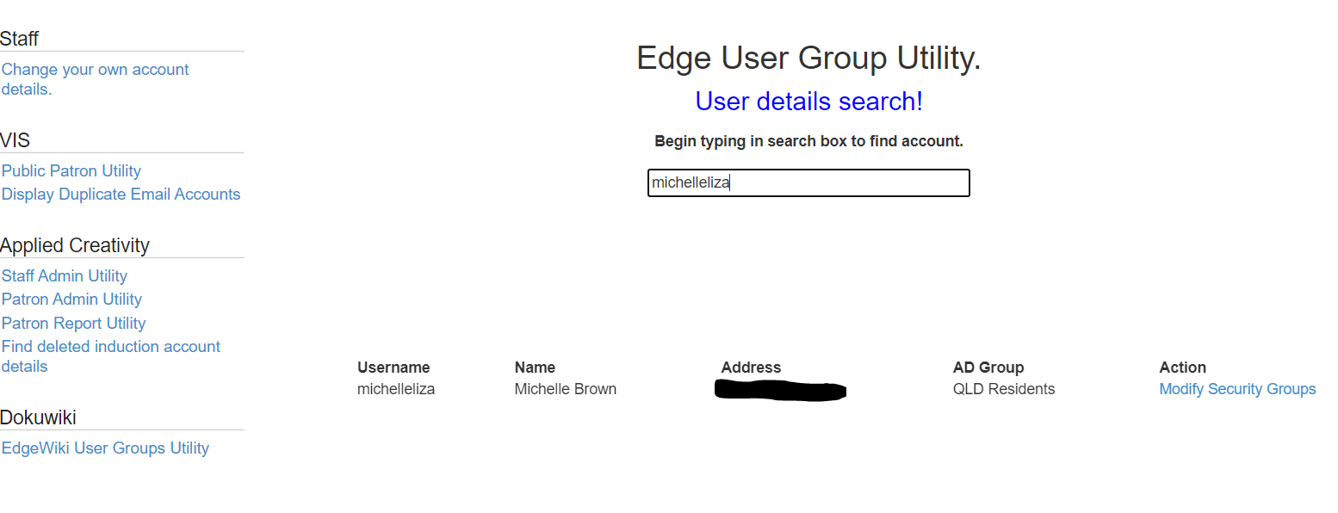Select the AD Group column header

pyautogui.click(x=988, y=368)
